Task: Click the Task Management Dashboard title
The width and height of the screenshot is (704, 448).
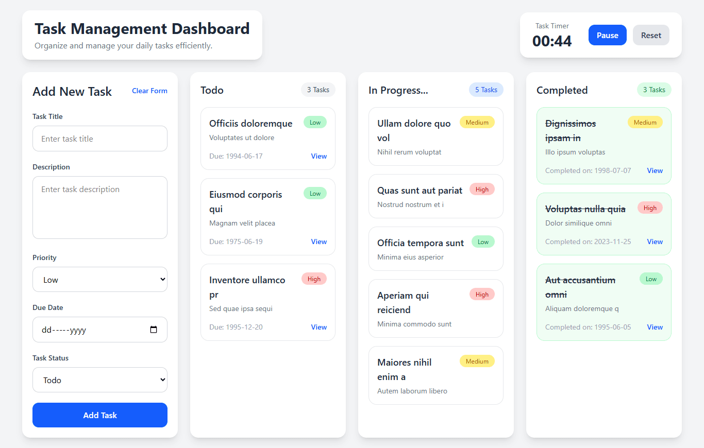Action: click(142, 28)
